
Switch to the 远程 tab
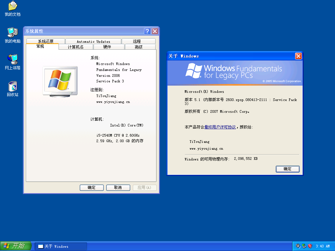pyautogui.click(x=139, y=41)
